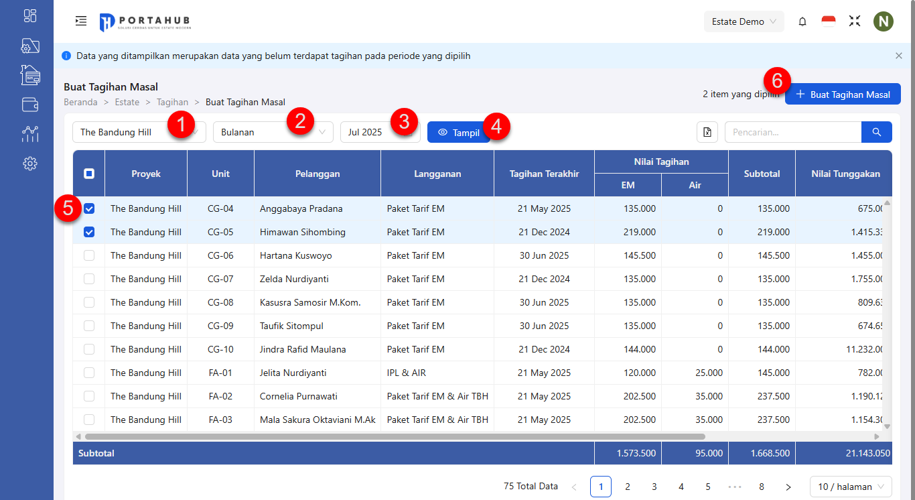Open the 10 / halaman page size dropdown
The image size is (915, 500).
(851, 487)
